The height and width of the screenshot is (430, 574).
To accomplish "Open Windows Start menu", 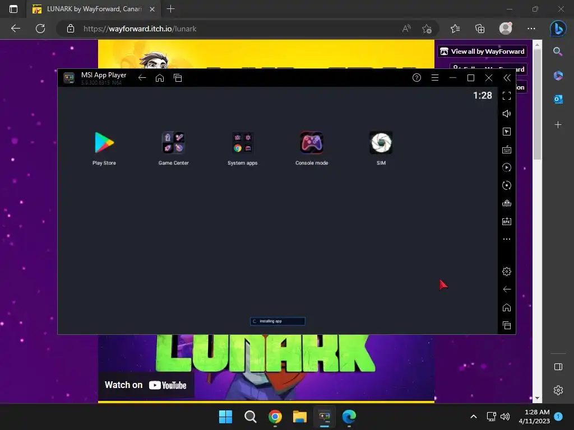I will click(x=225, y=417).
